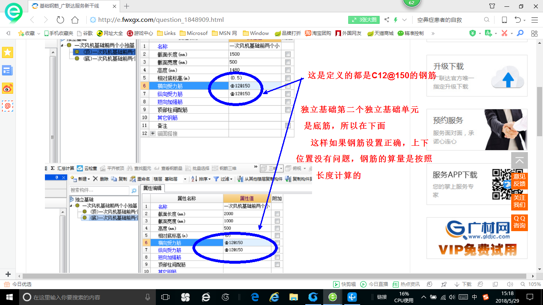Click the undo closed-tab arrow icon
Image resolution: width=543 pixels, height=305 pixels.
pyautogui.click(x=518, y=20)
